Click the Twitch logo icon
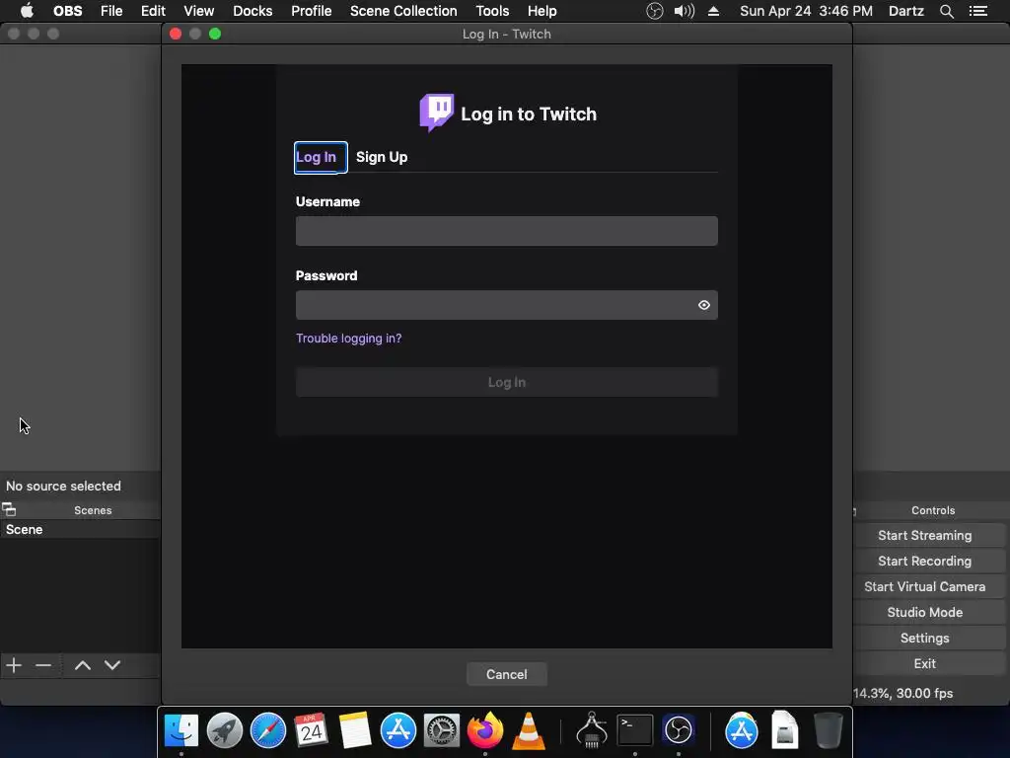 436,113
